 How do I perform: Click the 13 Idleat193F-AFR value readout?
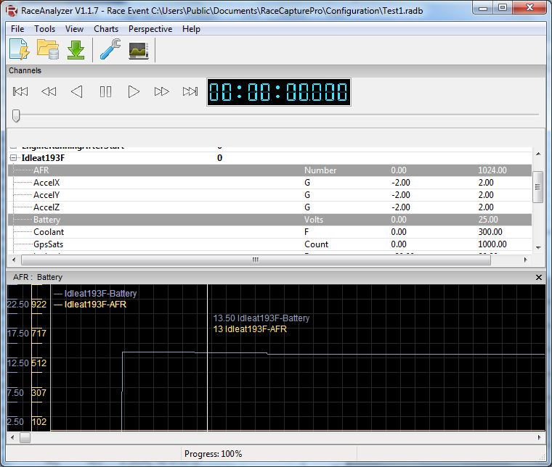tap(250, 329)
